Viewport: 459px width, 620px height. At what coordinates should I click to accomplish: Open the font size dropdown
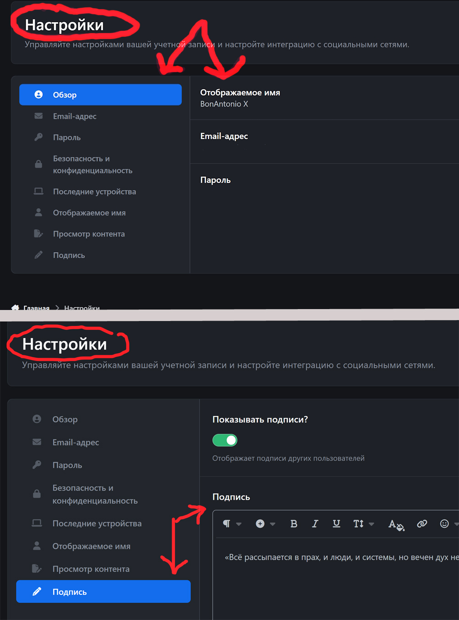(364, 524)
